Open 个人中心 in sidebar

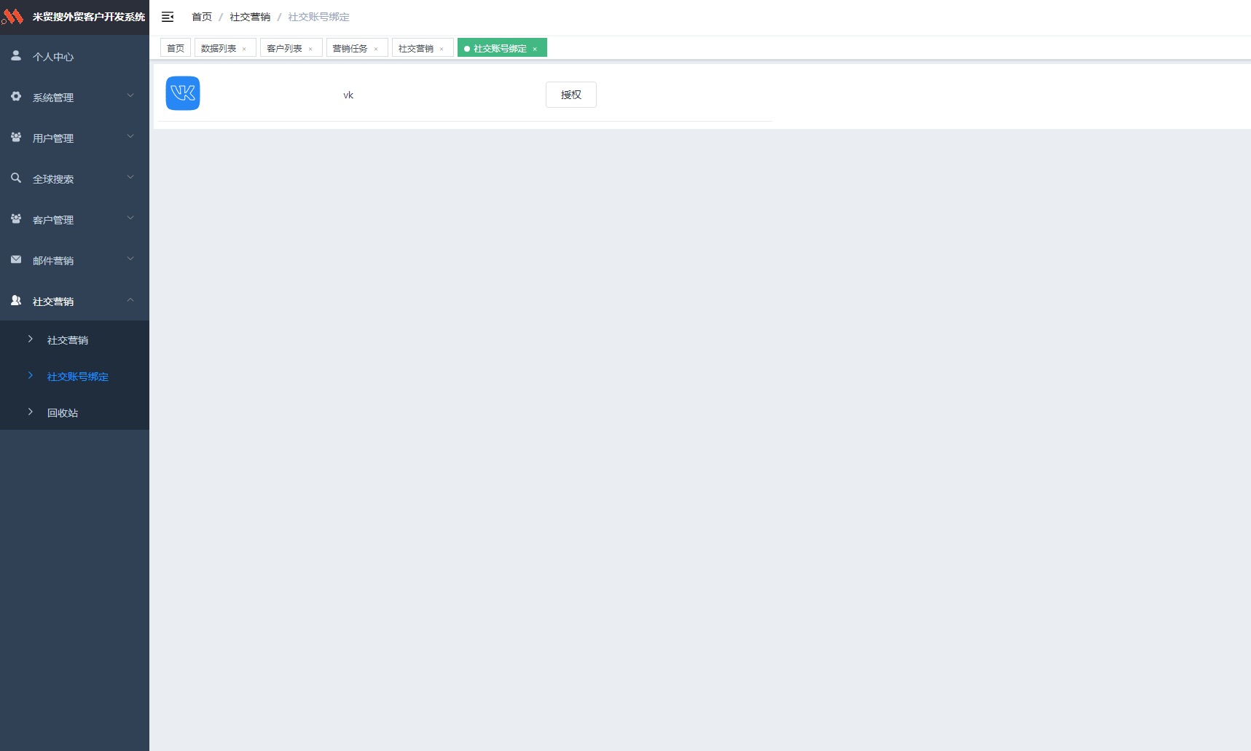[74, 56]
